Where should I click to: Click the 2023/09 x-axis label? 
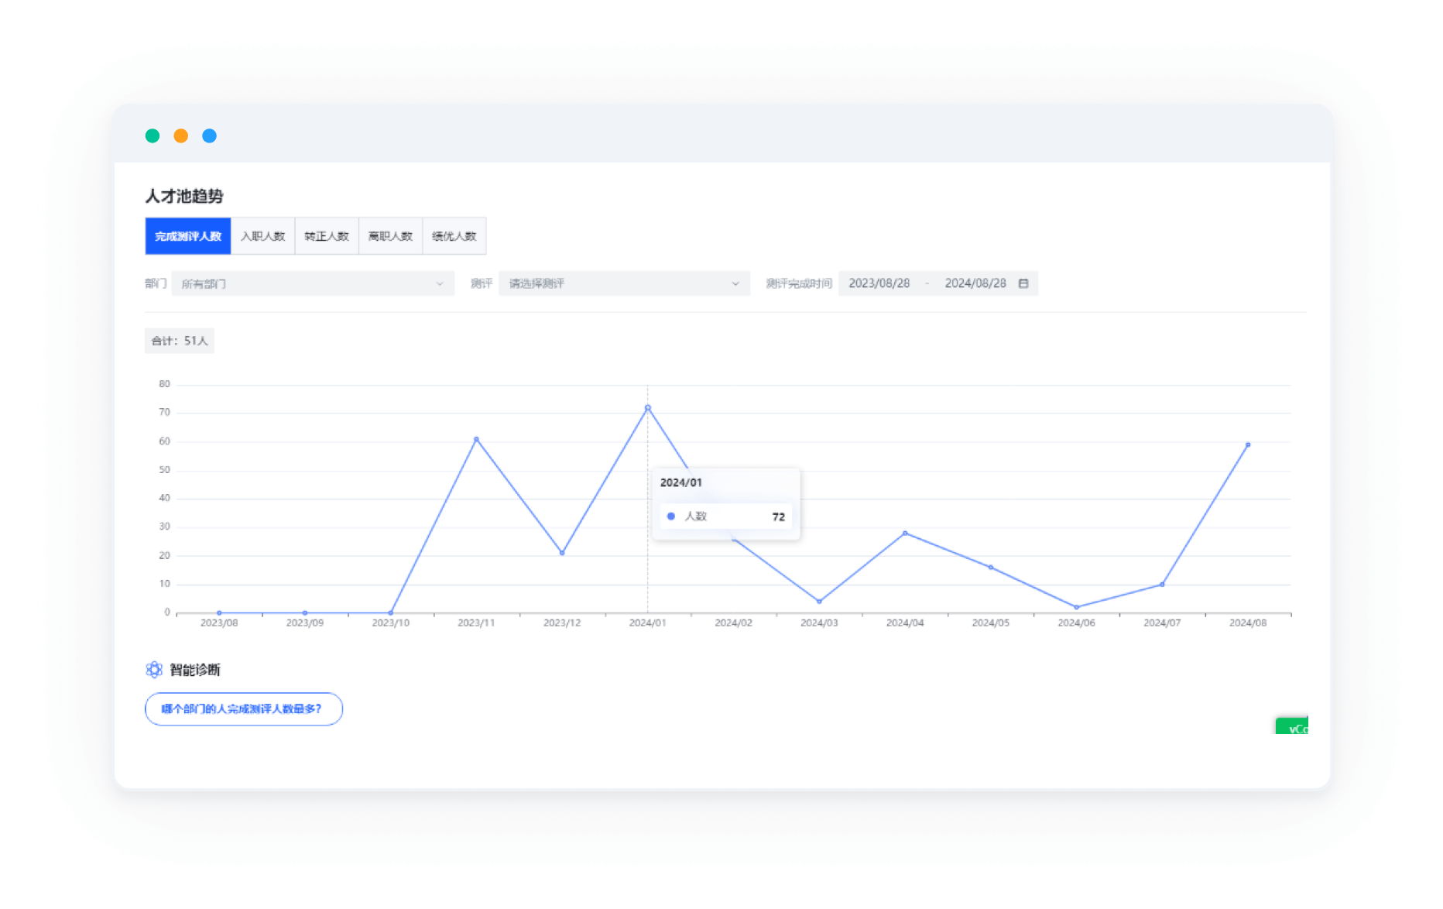(x=305, y=623)
